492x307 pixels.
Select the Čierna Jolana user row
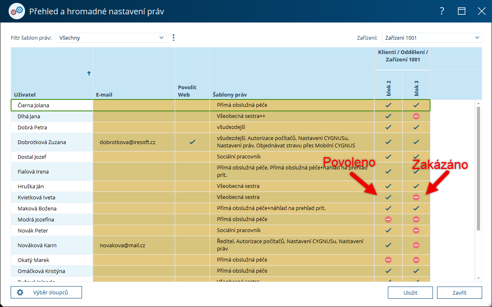click(221, 105)
